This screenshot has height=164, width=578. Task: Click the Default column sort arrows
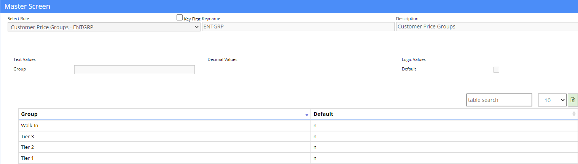[574, 114]
